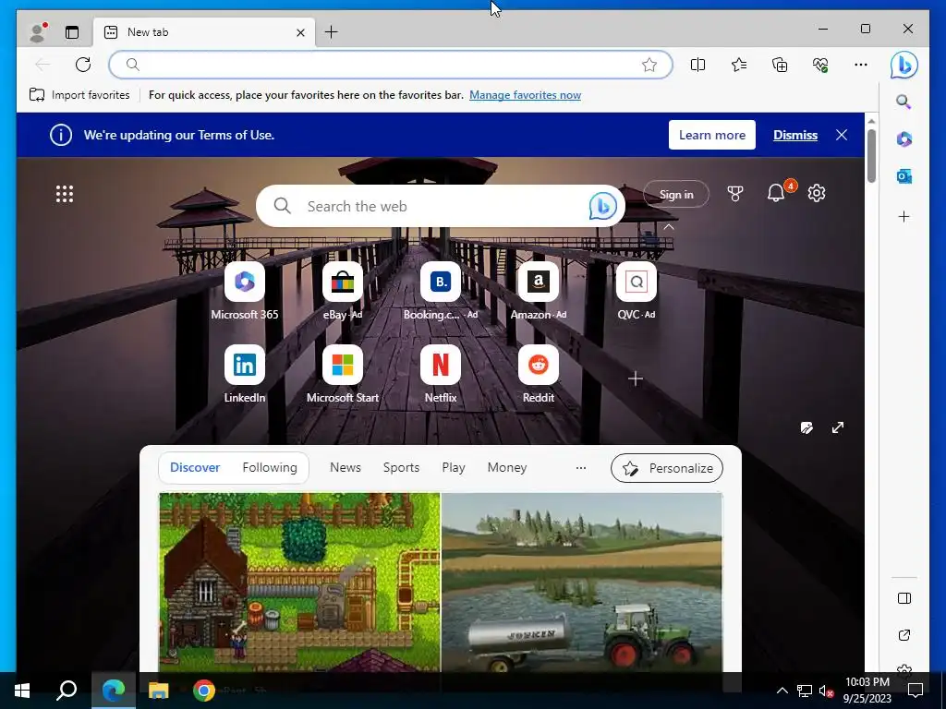Open the app launcher grid
This screenshot has height=709, width=946.
pos(65,194)
